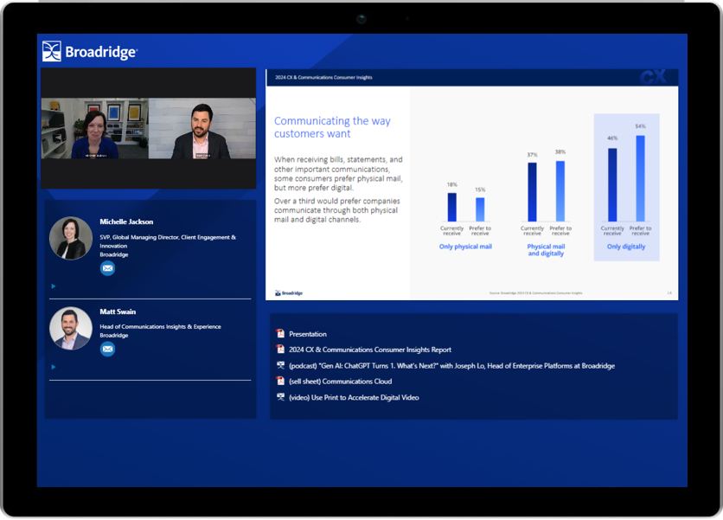Open the Gen AI ChatGPT podcast link
Image resolution: width=723 pixels, height=520 pixels.
(451, 366)
